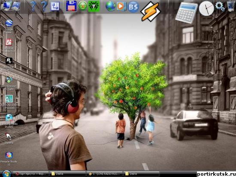Launch the orange play media player icon

pyautogui.click(x=121, y=6)
